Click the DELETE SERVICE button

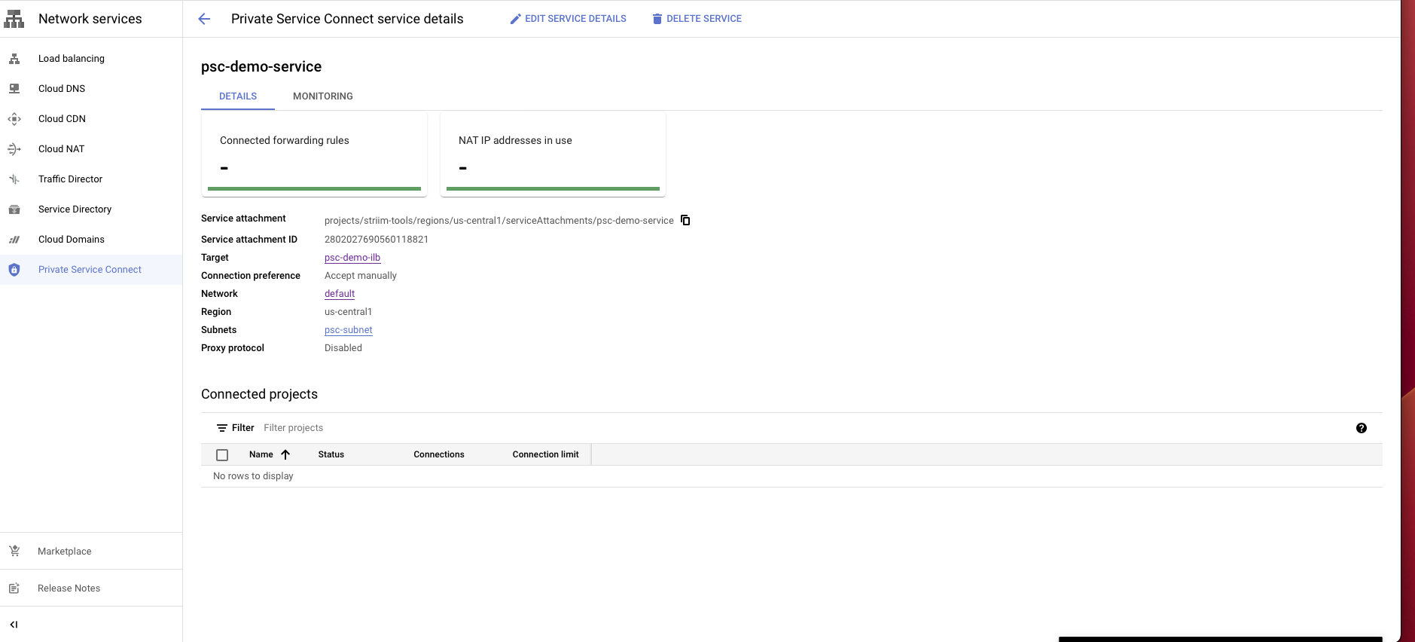[x=697, y=19]
